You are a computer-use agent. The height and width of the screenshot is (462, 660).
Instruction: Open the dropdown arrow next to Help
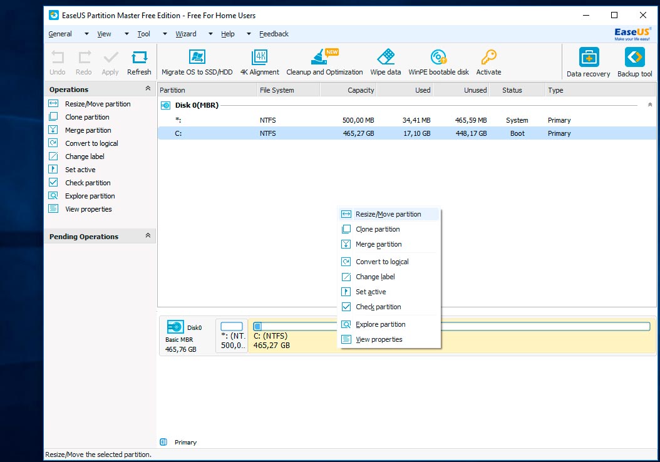pos(249,34)
